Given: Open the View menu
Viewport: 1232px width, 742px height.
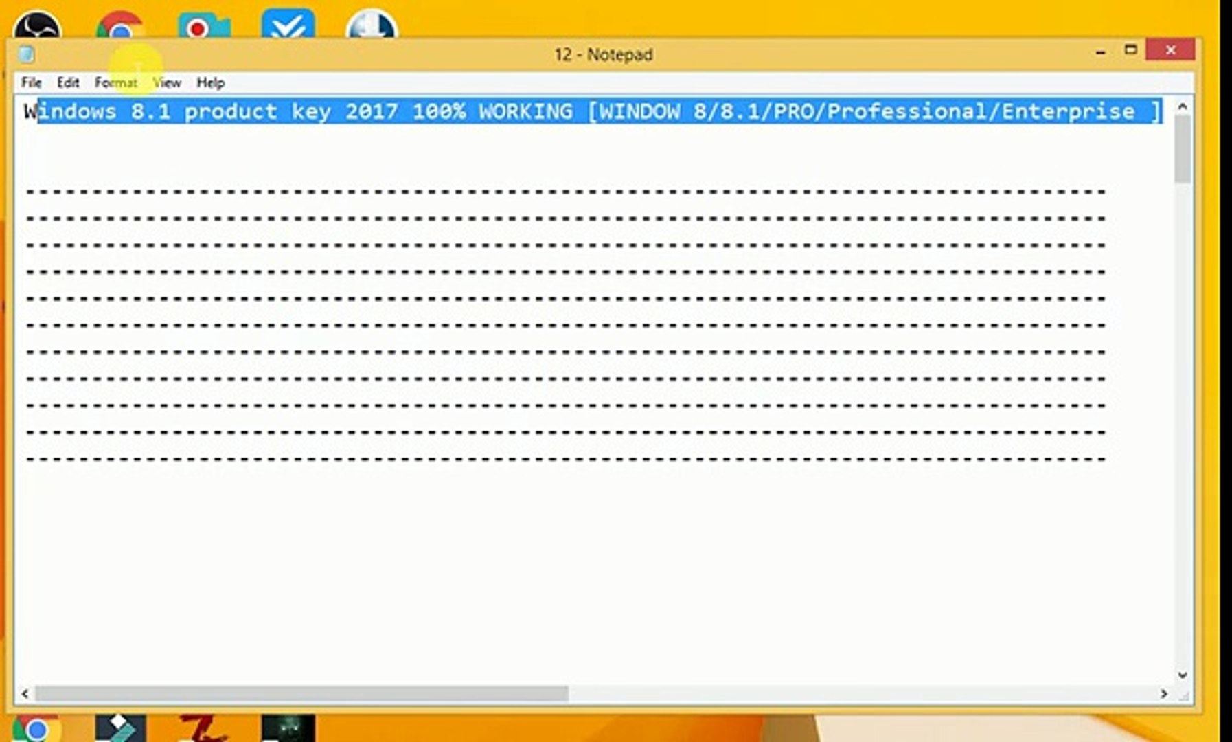Looking at the screenshot, I should coord(167,82).
